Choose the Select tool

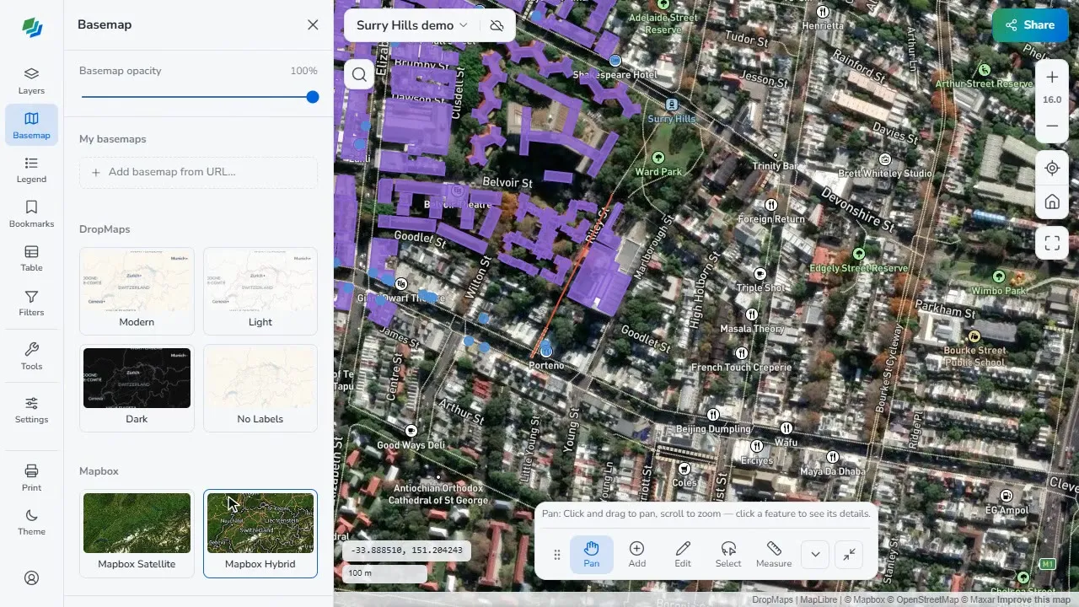(x=728, y=554)
